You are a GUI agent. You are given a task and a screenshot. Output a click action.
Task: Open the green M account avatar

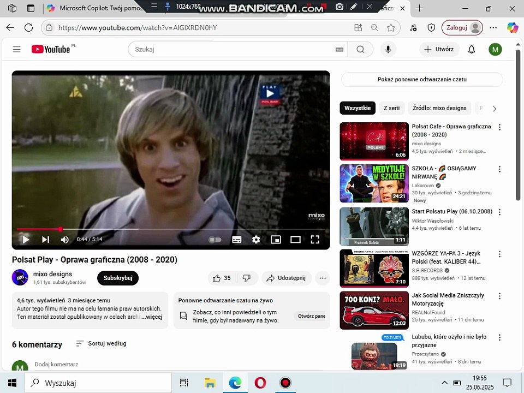coord(495,50)
